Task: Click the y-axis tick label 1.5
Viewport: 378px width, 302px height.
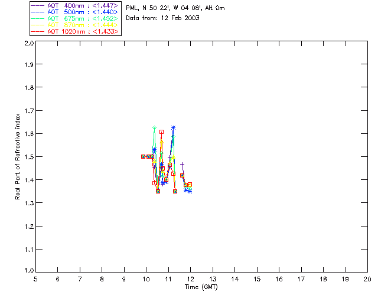Action: coord(29,157)
